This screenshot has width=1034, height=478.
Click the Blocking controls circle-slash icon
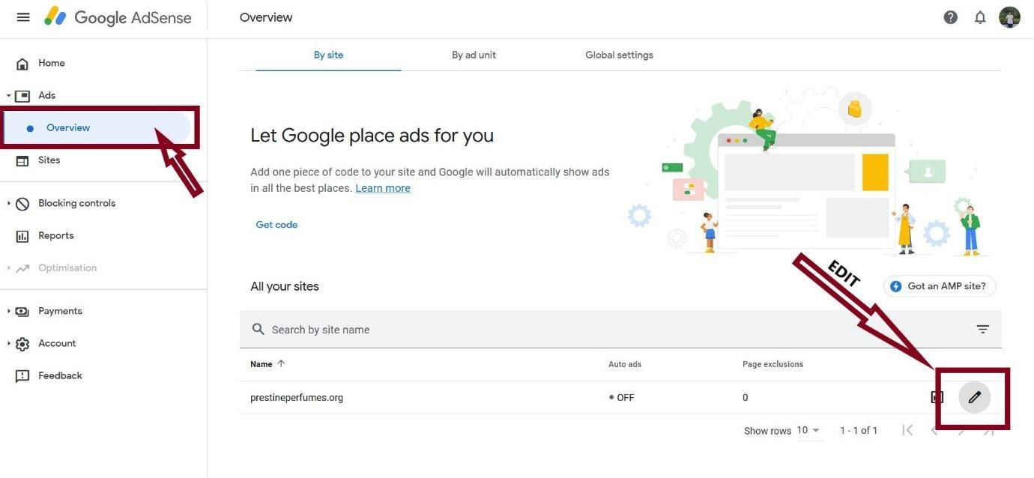click(x=22, y=204)
